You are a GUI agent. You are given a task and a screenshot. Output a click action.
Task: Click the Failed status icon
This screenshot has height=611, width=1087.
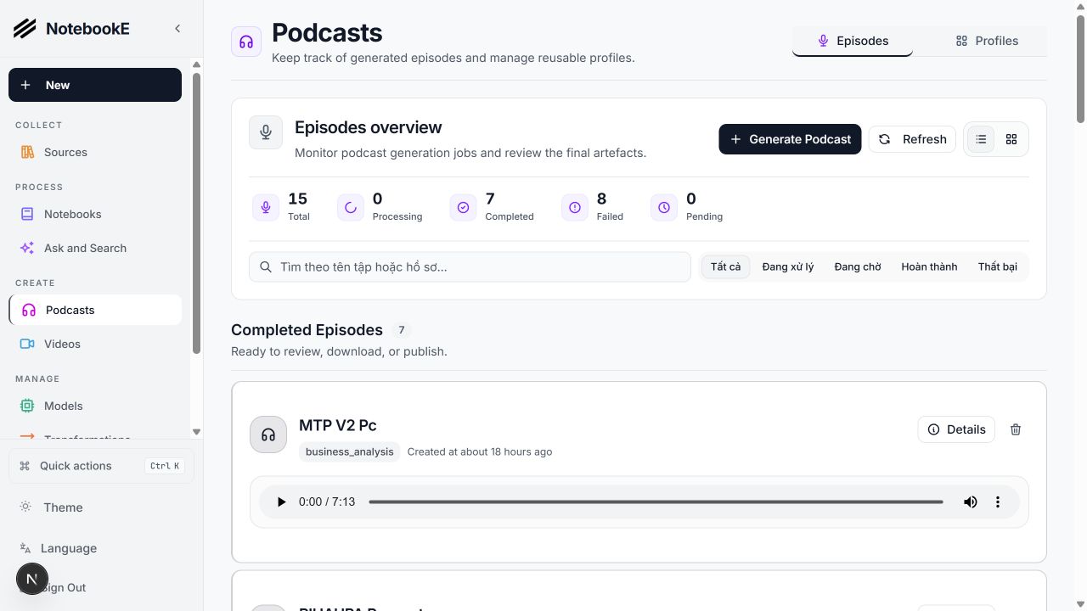575,207
